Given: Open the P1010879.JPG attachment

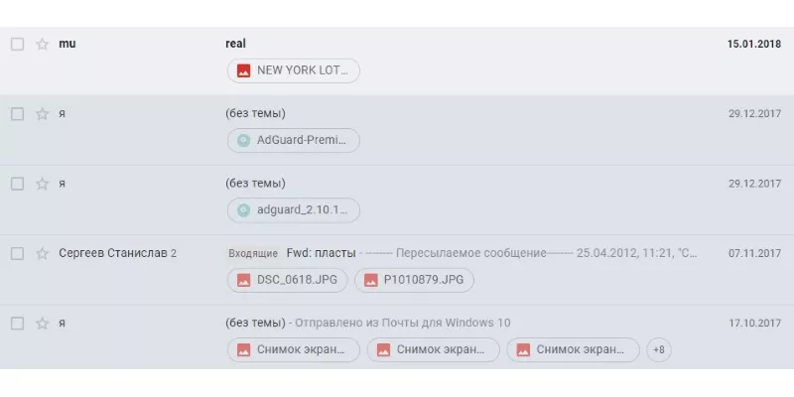Looking at the screenshot, I should point(414,280).
